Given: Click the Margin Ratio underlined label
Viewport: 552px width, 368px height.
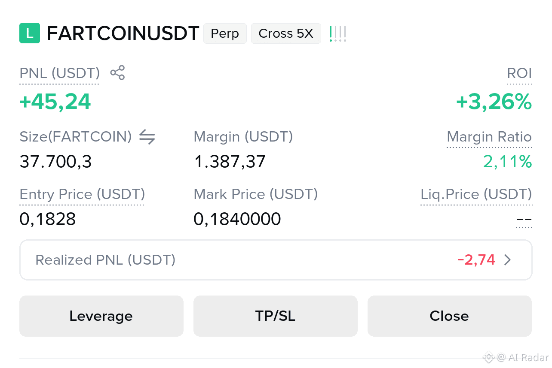Looking at the screenshot, I should 489,137.
